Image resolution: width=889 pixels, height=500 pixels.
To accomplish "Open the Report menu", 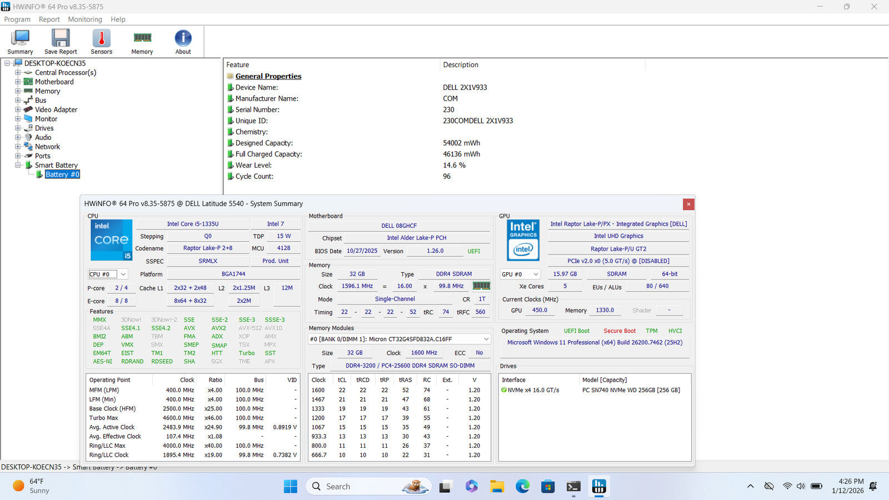I will (x=49, y=19).
